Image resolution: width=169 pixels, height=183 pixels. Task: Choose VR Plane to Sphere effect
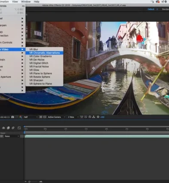[44, 73]
